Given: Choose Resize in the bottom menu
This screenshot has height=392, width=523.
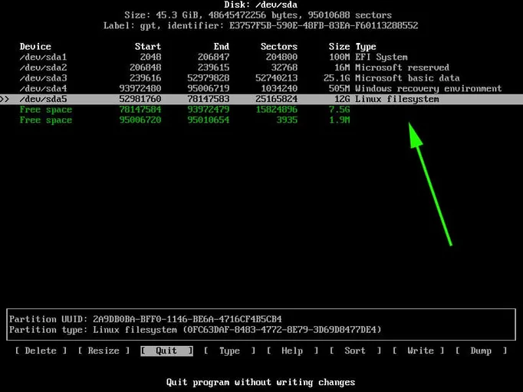Looking at the screenshot, I should tap(104, 351).
